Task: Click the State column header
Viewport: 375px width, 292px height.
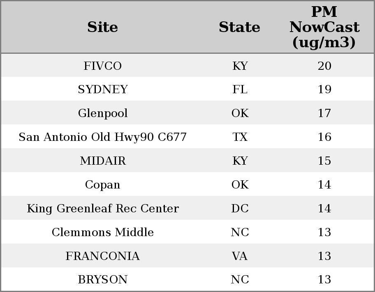Action: point(239,28)
